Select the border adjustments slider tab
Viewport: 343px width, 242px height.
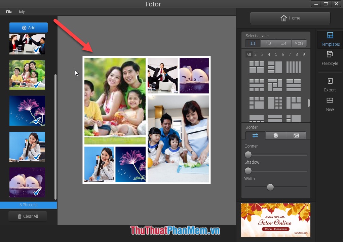[255, 135]
